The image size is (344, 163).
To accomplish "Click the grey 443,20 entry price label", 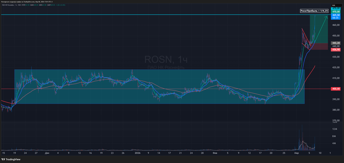I will pos(336,43).
